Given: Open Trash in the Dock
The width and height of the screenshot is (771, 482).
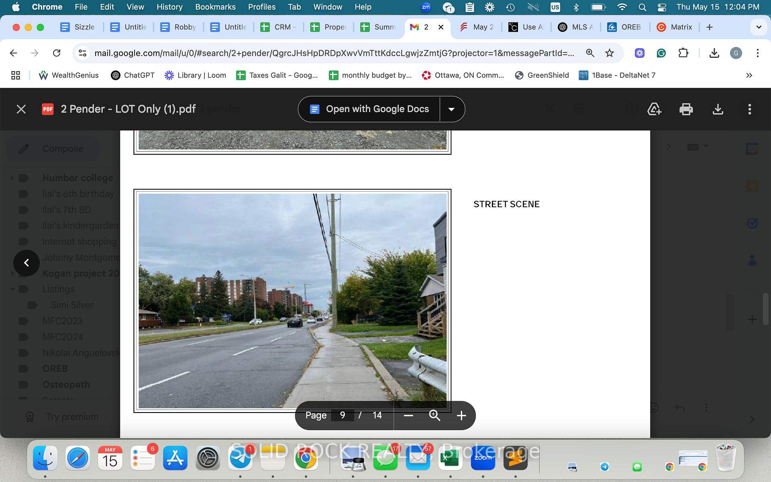Looking at the screenshot, I should (726, 458).
